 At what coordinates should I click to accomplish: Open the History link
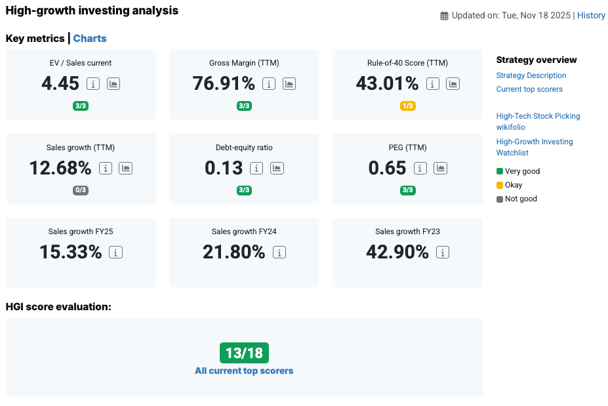click(591, 16)
